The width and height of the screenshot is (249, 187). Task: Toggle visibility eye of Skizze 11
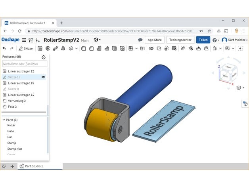click(43, 77)
